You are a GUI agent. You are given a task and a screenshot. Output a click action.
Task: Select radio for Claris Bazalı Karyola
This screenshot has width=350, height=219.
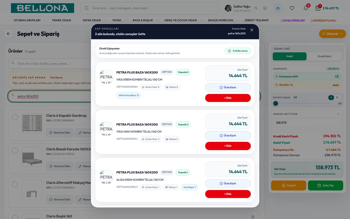tap(15, 151)
